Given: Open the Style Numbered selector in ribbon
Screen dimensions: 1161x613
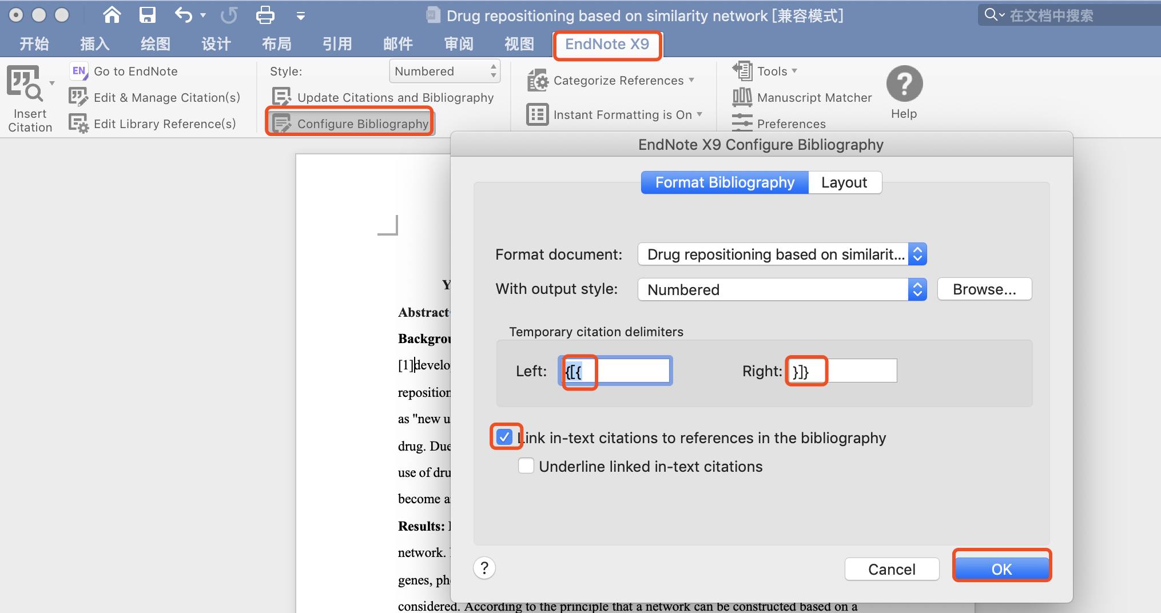Looking at the screenshot, I should 445,71.
